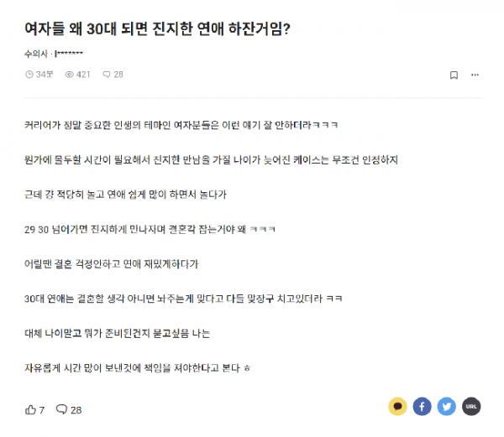Share post to KakaoTalk
504x437 pixels.
[x=397, y=407]
